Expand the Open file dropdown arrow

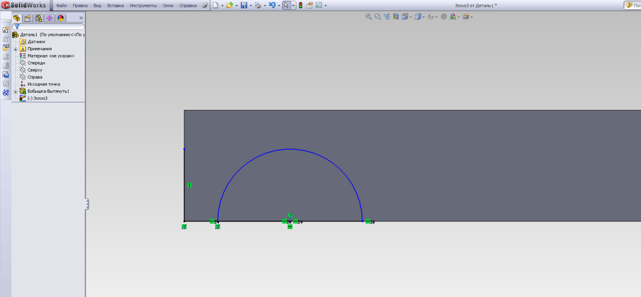pos(236,5)
